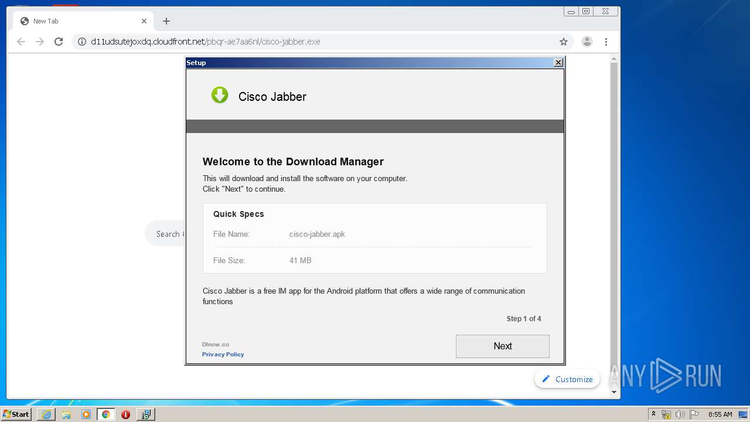This screenshot has height=422, width=750.
Task: Close the Setup dialog
Action: coord(558,62)
